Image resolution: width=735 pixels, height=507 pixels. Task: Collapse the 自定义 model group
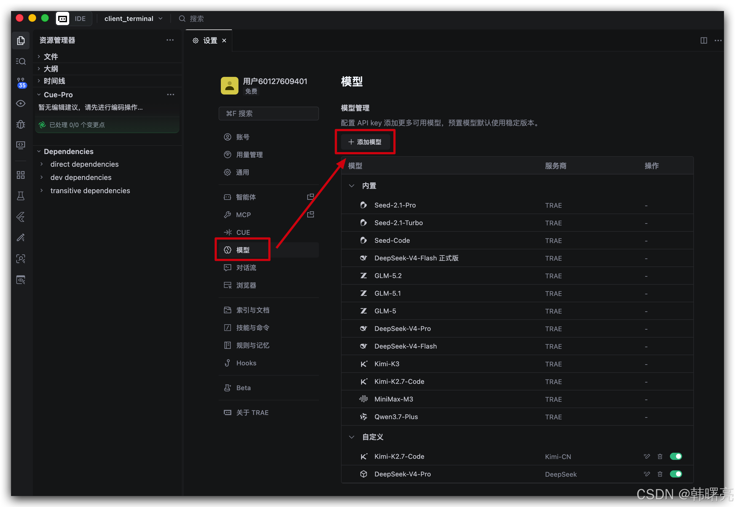[352, 437]
